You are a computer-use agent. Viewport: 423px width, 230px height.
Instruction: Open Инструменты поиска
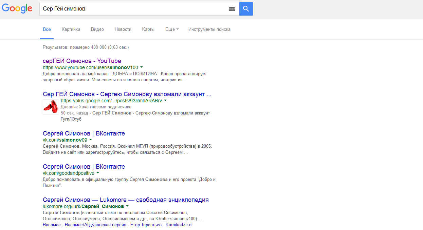(x=209, y=29)
